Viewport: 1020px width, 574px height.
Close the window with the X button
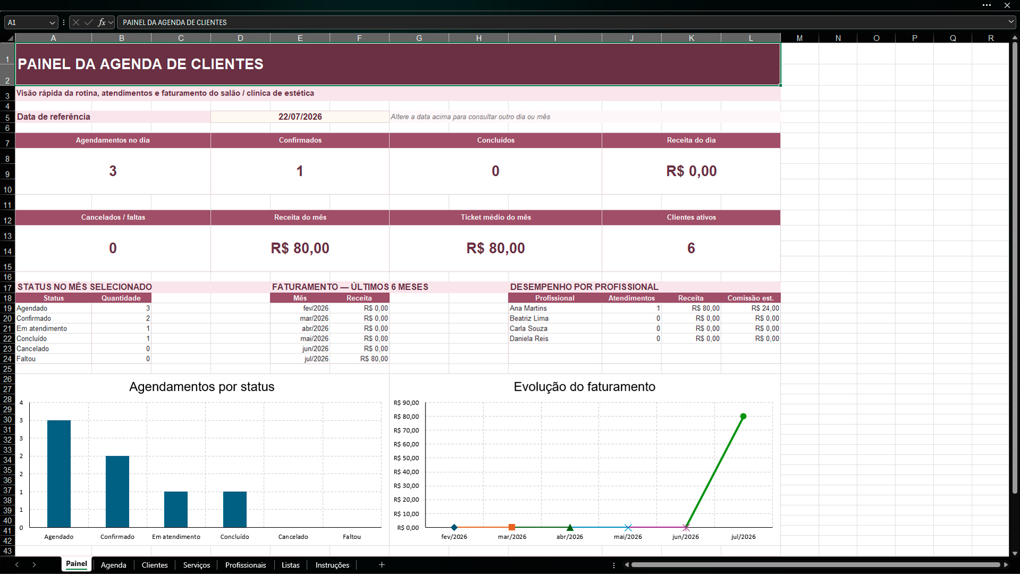point(1007,5)
